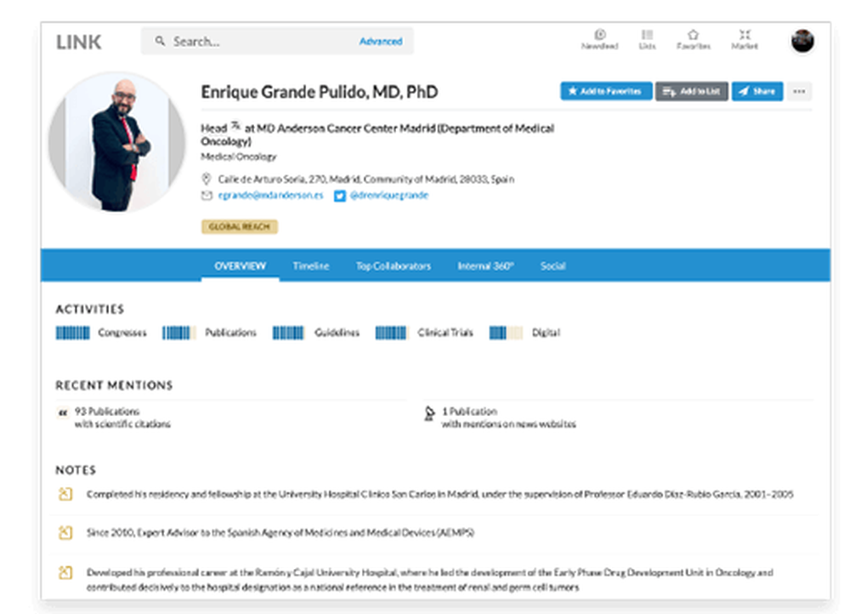Image resolution: width=850 pixels, height=614 pixels.
Task: Click the Congresses activity bar
Action: coord(72,333)
